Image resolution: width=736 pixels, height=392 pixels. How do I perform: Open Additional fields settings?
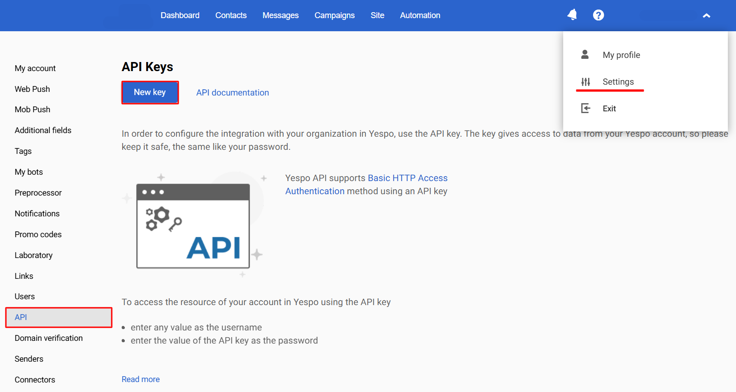tap(43, 130)
